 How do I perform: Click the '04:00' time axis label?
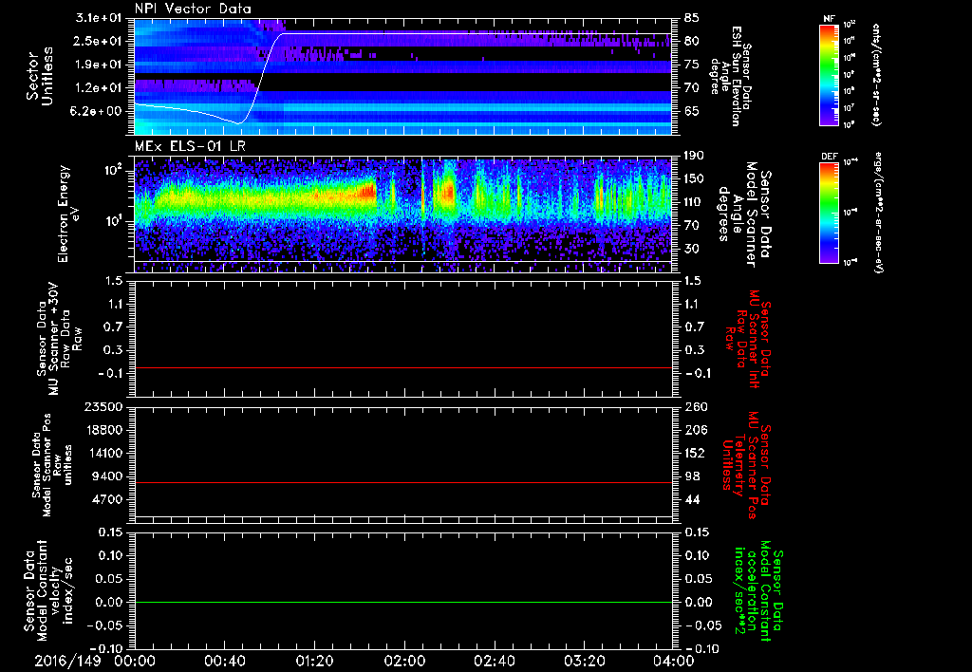[x=674, y=661]
